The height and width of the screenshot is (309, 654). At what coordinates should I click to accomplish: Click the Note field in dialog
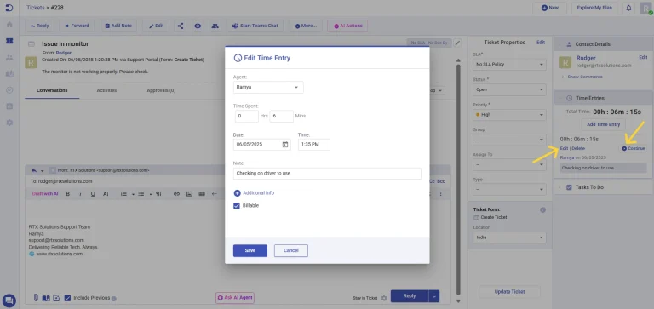327,174
